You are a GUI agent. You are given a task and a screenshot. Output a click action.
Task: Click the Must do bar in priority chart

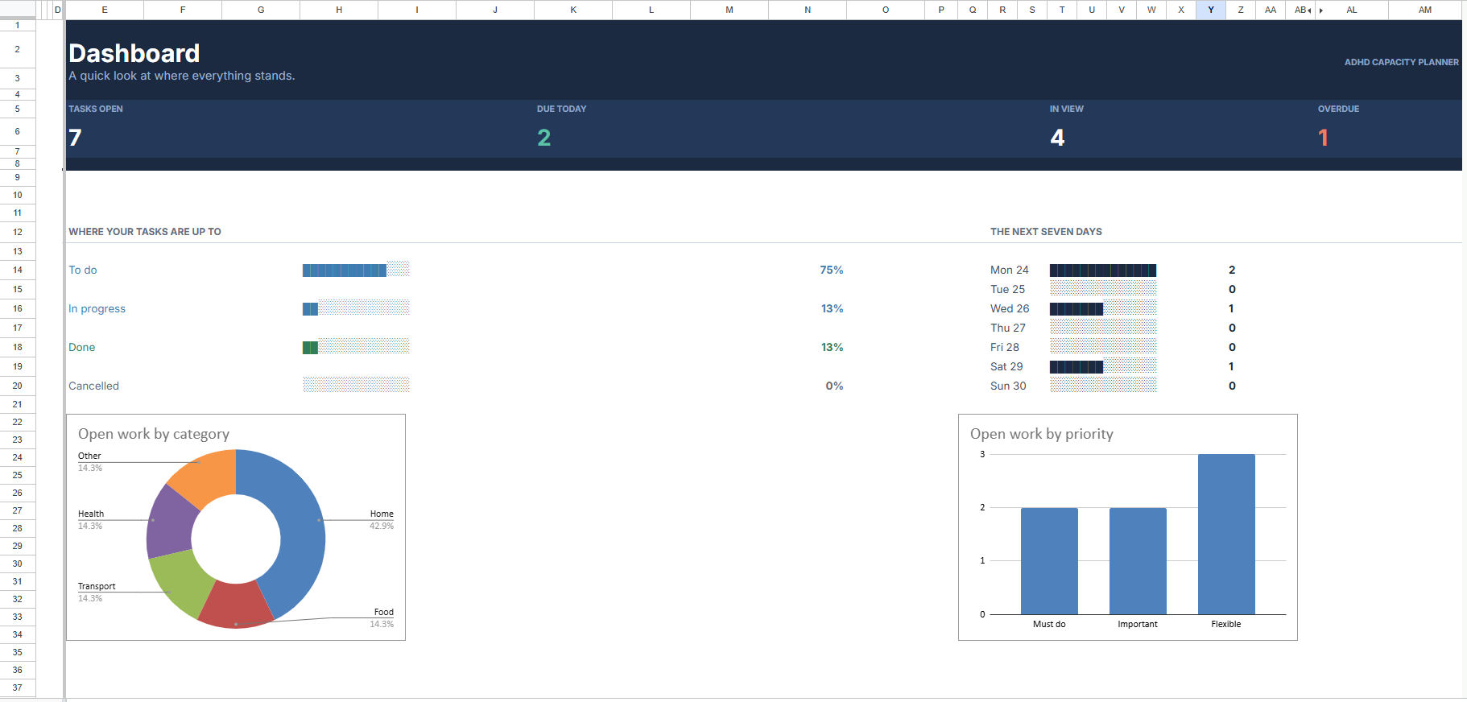pos(1049,561)
